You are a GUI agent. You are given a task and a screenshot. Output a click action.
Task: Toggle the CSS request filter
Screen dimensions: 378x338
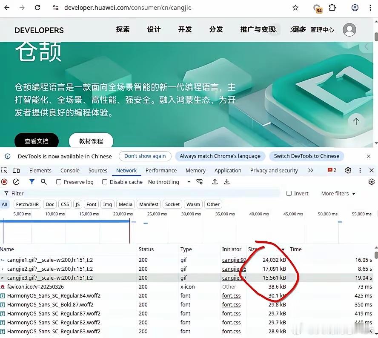[x=65, y=204]
